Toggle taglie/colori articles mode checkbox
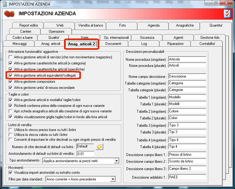Image resolution: width=235 pixels, height=189 pixels. coord(10,100)
